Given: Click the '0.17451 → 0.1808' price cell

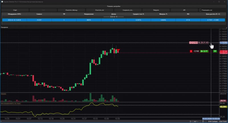Looking at the screenshot, I should tap(213, 20).
